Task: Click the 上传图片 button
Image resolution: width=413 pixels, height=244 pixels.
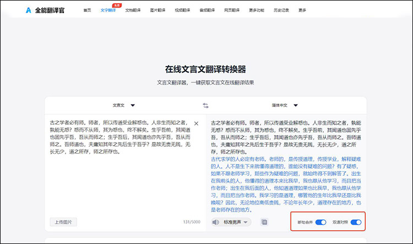Action: 63,222
